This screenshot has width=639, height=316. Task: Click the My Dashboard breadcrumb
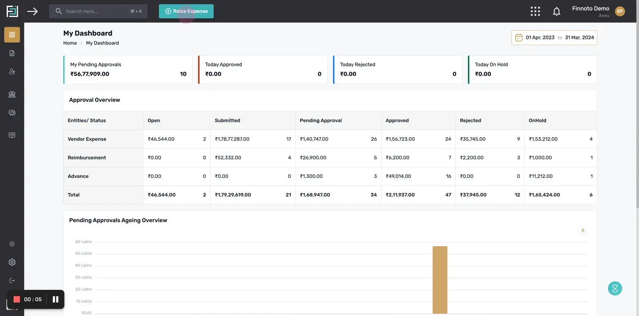point(103,43)
